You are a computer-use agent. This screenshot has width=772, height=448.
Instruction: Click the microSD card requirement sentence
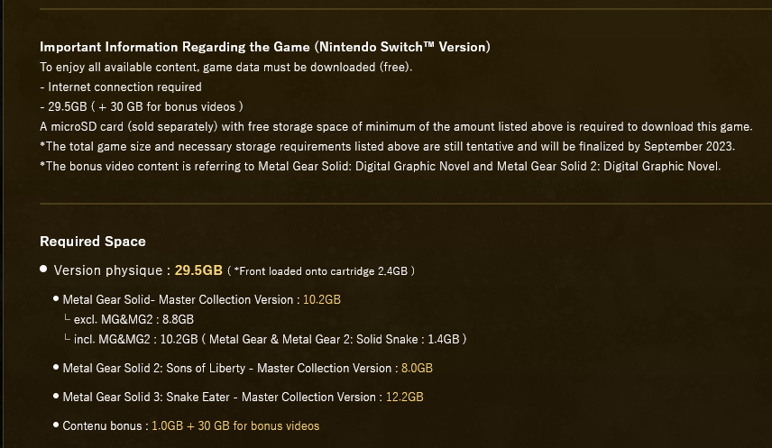pyautogui.click(x=396, y=126)
